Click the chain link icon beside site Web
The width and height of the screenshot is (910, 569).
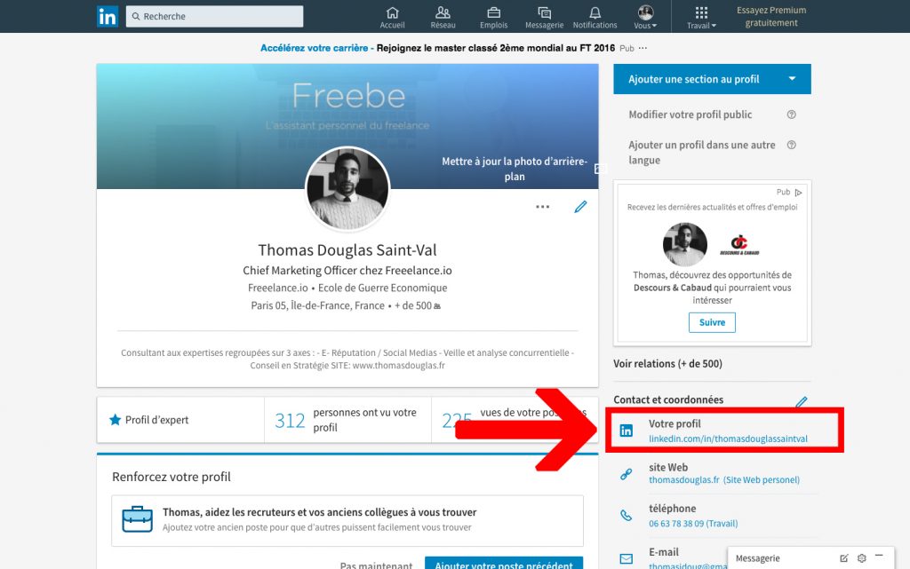point(627,474)
